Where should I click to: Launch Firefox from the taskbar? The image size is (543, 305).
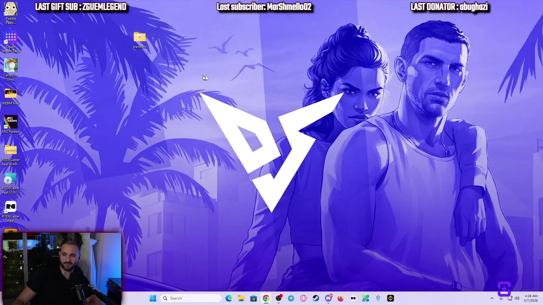(341, 298)
